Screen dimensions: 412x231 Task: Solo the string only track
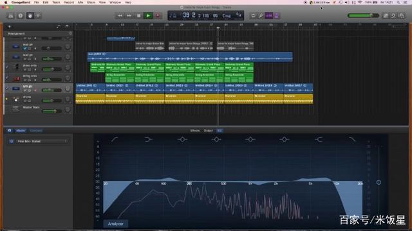tap(30, 80)
